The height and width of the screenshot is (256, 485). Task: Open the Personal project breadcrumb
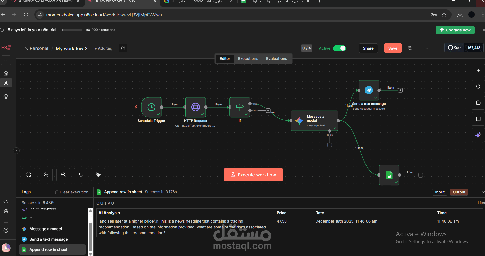click(36, 48)
